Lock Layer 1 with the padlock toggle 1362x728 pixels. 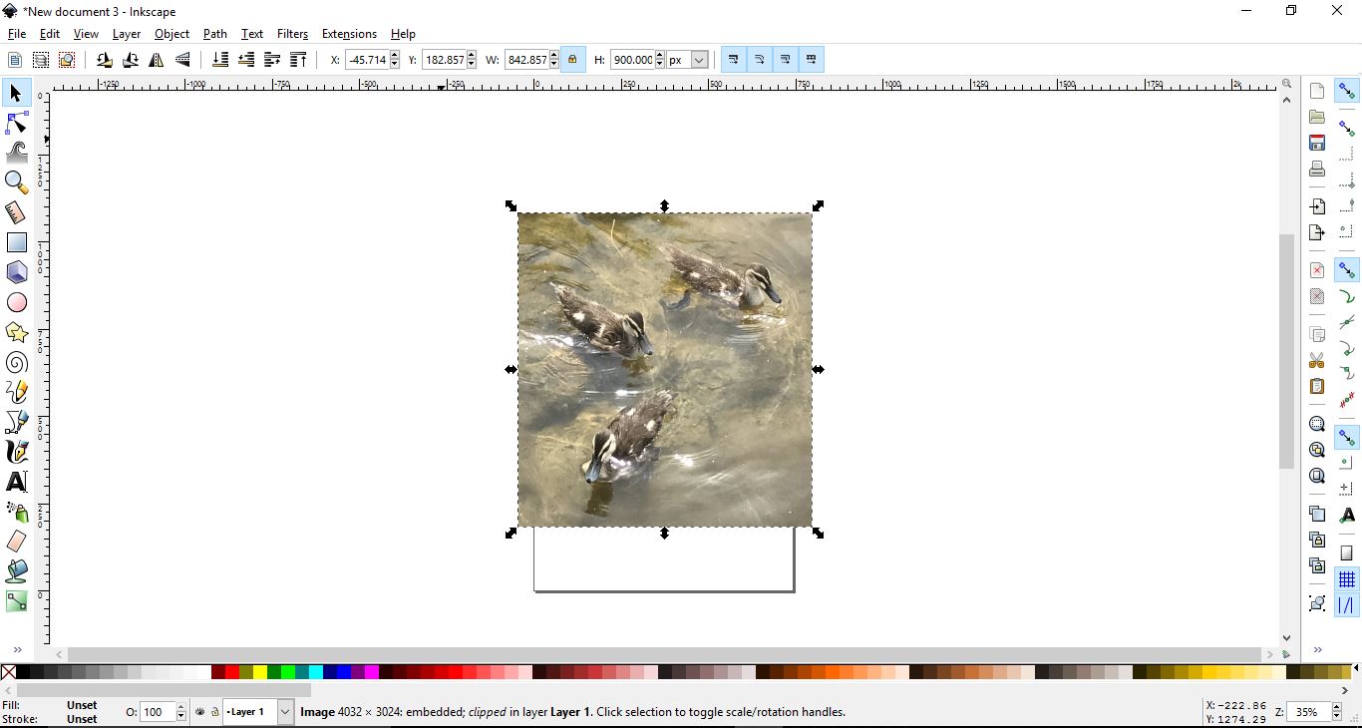click(214, 712)
